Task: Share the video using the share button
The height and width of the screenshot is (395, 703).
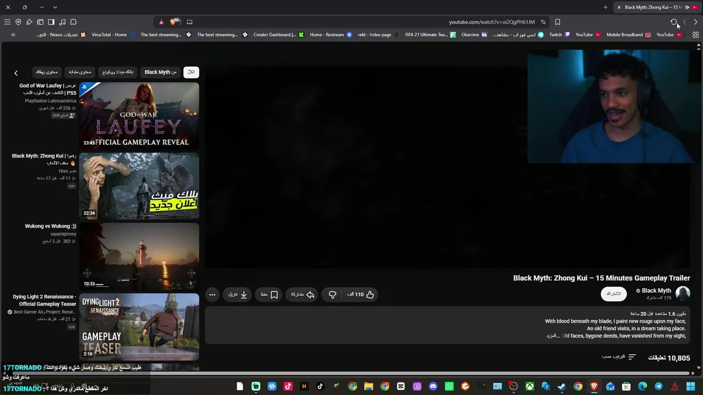Action: [303, 295]
